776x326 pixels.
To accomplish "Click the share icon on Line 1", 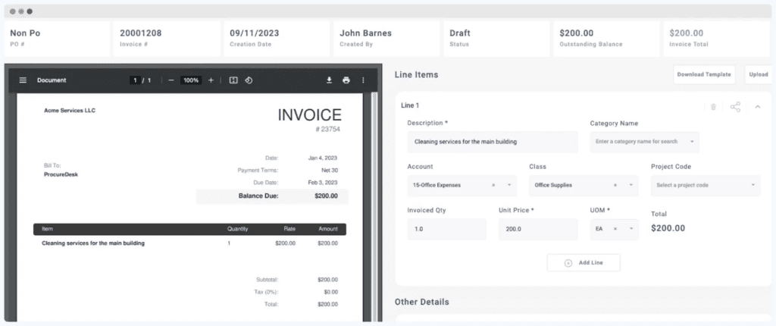I will (x=735, y=107).
